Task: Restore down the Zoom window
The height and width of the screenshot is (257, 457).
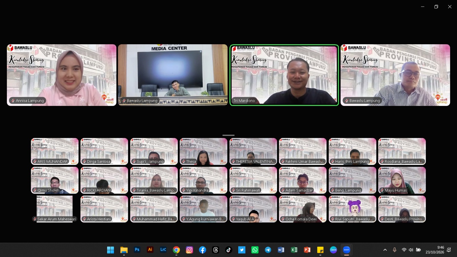Action: pyautogui.click(x=436, y=7)
